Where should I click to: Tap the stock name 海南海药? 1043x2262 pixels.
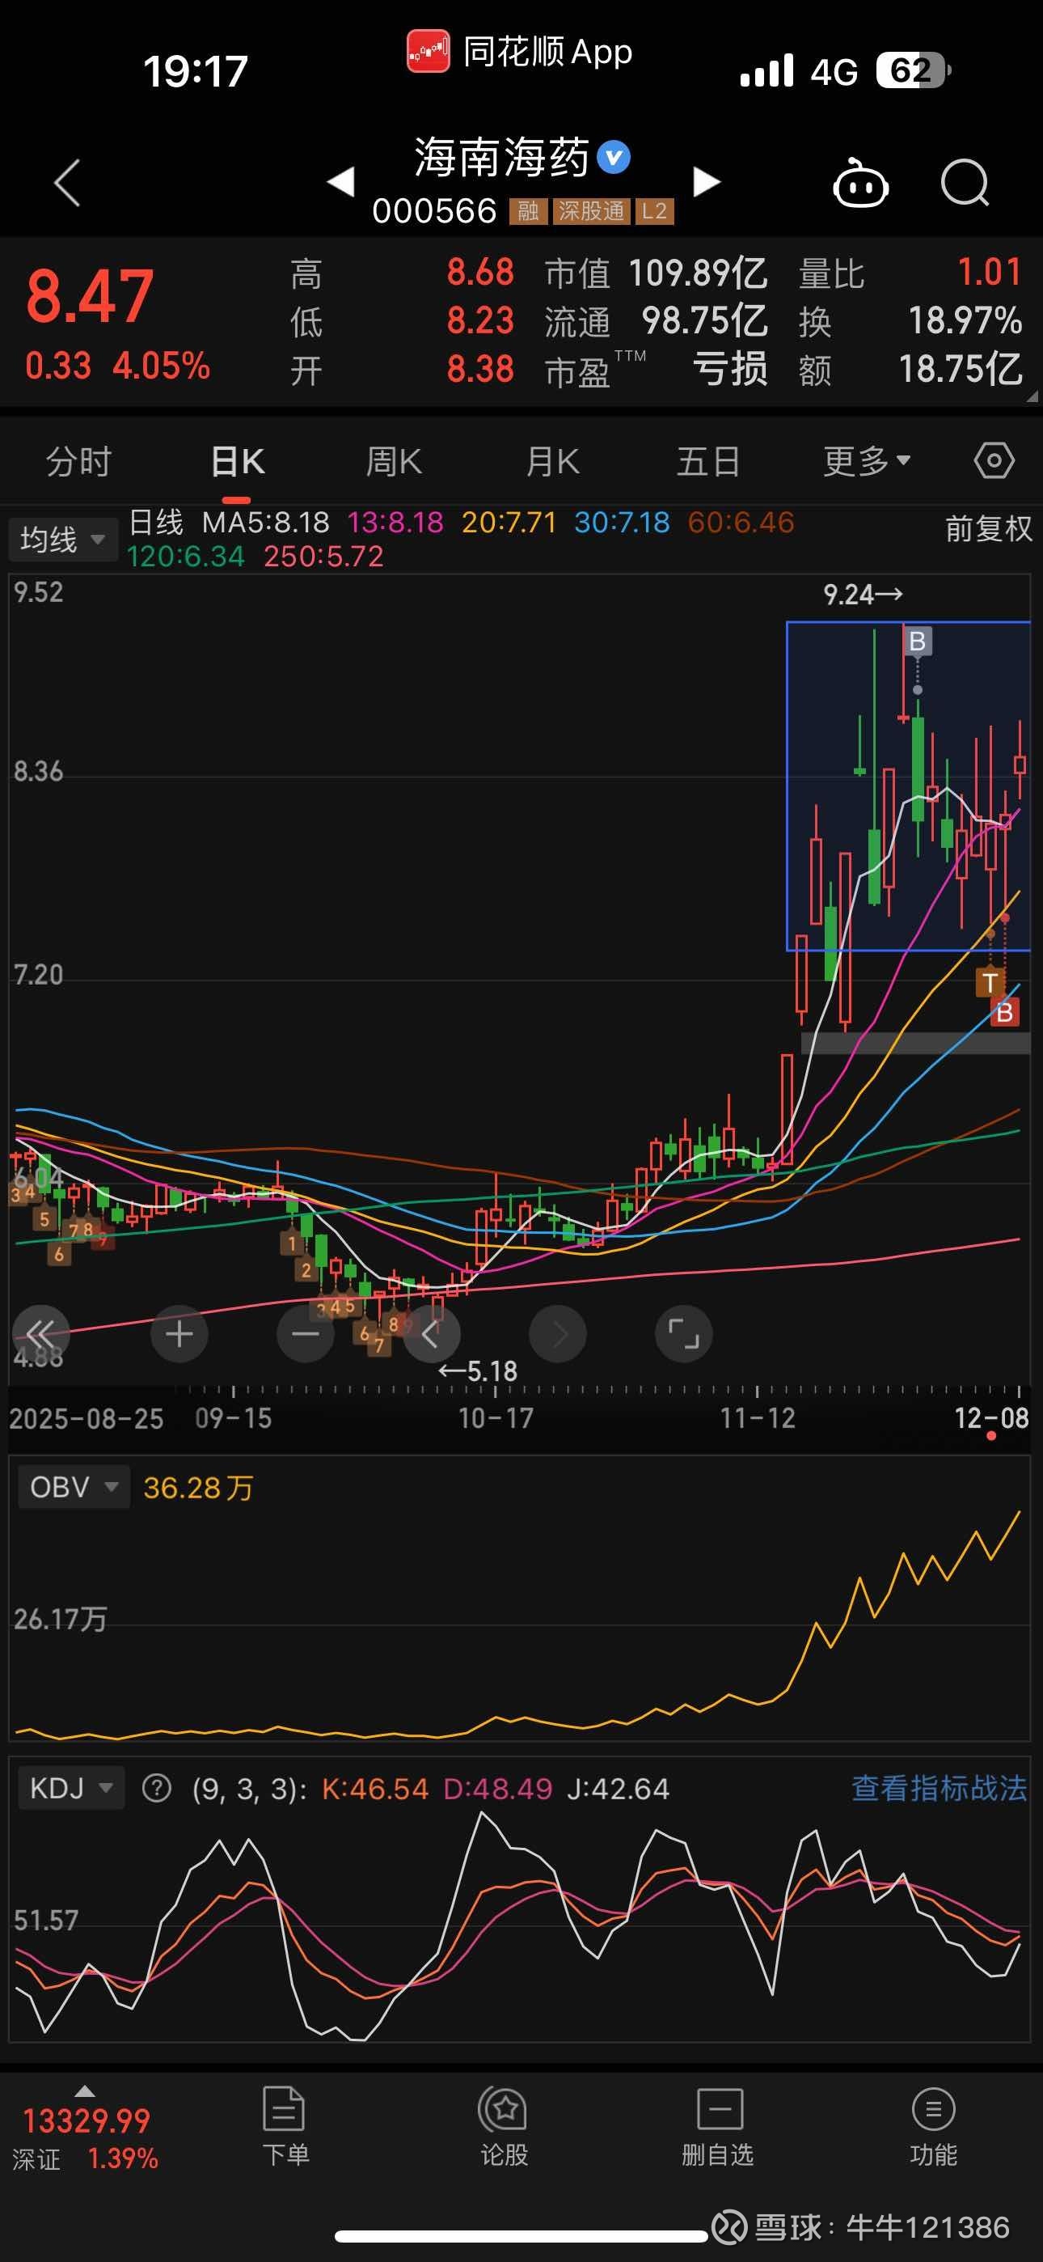click(x=501, y=158)
